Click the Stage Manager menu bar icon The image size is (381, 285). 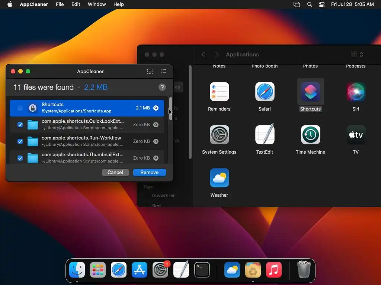tap(297, 4)
